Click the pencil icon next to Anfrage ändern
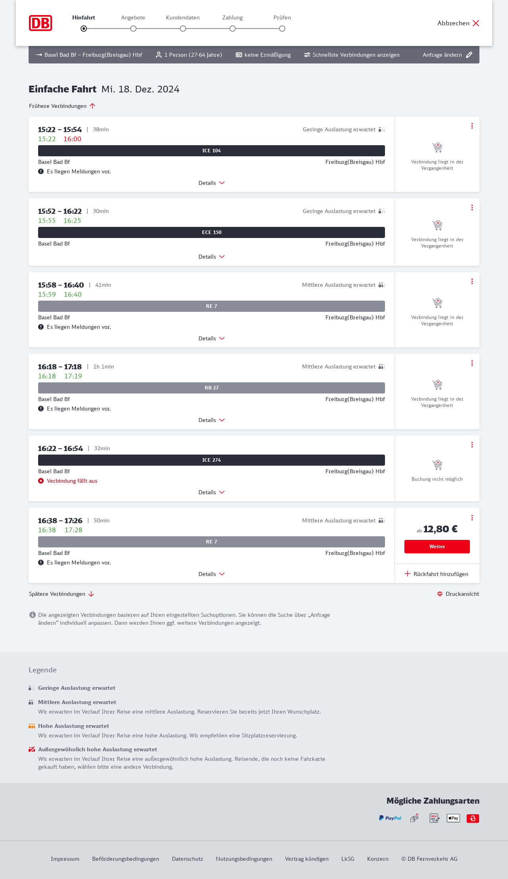The image size is (508, 879). tap(469, 55)
